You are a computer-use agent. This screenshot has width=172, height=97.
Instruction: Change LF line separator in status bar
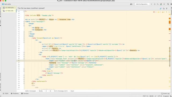click(x=155, y=96)
